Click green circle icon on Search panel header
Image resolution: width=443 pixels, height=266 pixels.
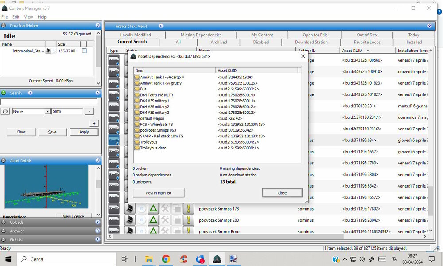click(x=4, y=93)
